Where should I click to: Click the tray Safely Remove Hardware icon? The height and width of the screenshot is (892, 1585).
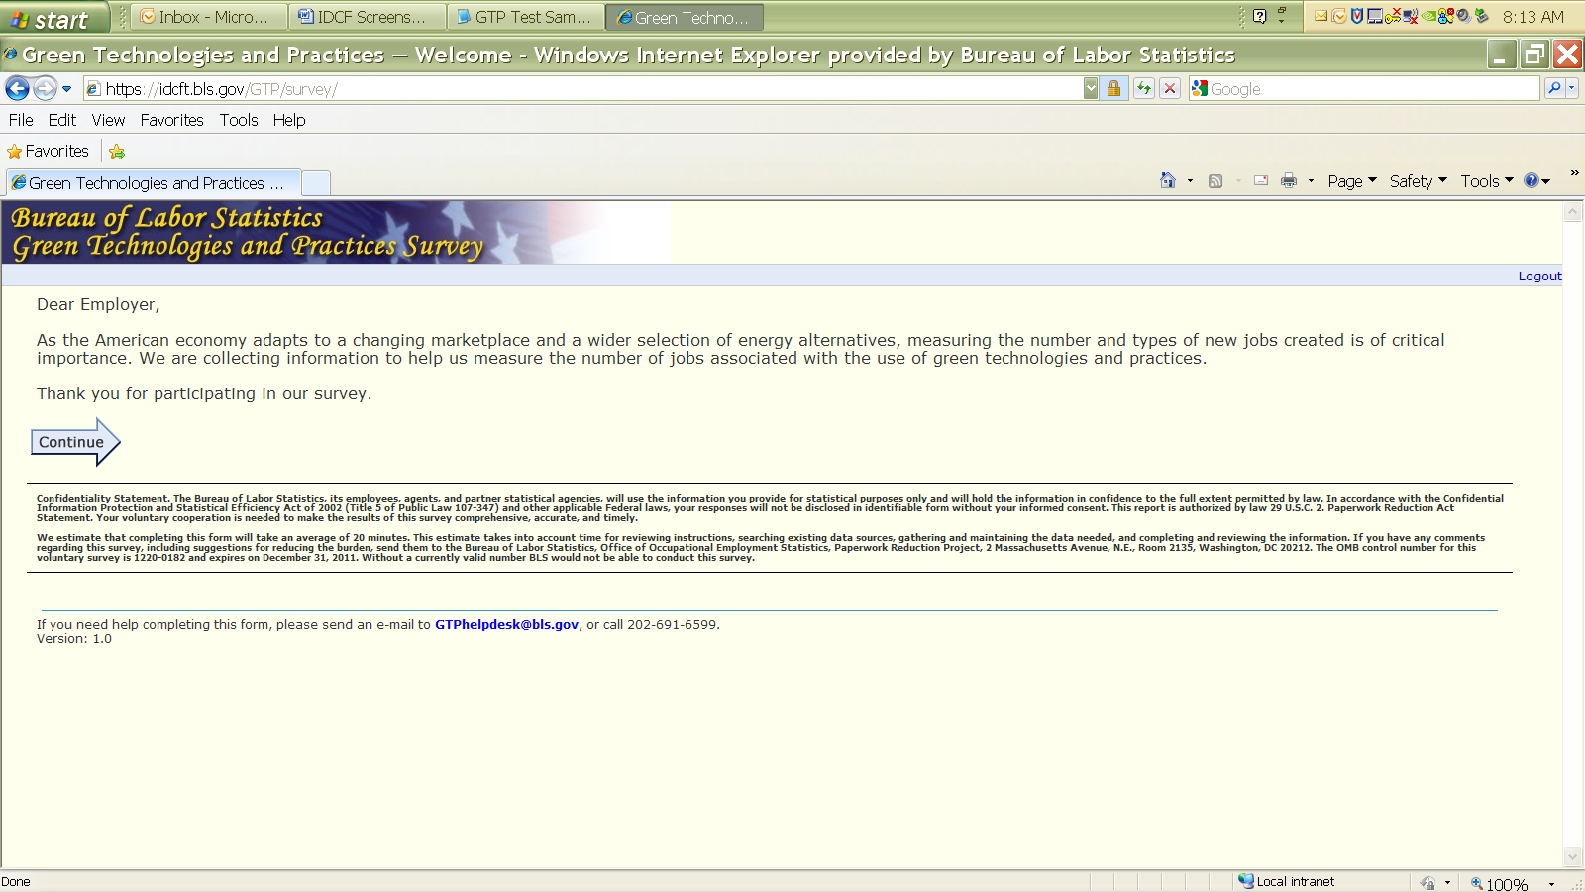click(x=1481, y=16)
